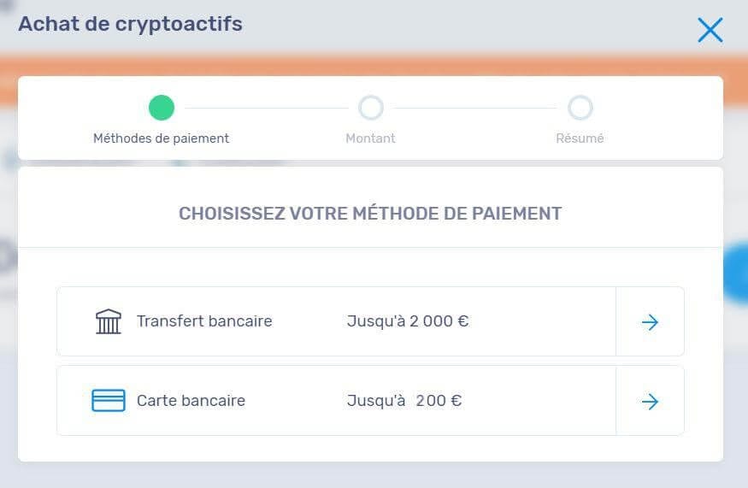This screenshot has height=488, width=748.
Task: Click the Choisissez votre méthode de paiement heading
Action: point(370,214)
